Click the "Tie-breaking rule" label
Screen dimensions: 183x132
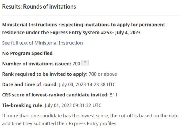(23, 105)
